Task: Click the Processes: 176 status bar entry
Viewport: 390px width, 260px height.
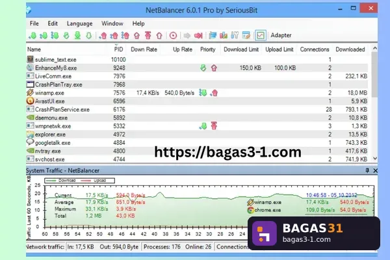Action: coord(162,247)
